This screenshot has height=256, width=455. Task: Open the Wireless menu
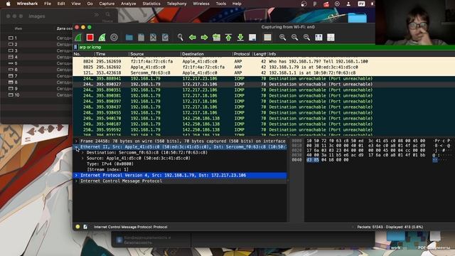tap(201, 4)
